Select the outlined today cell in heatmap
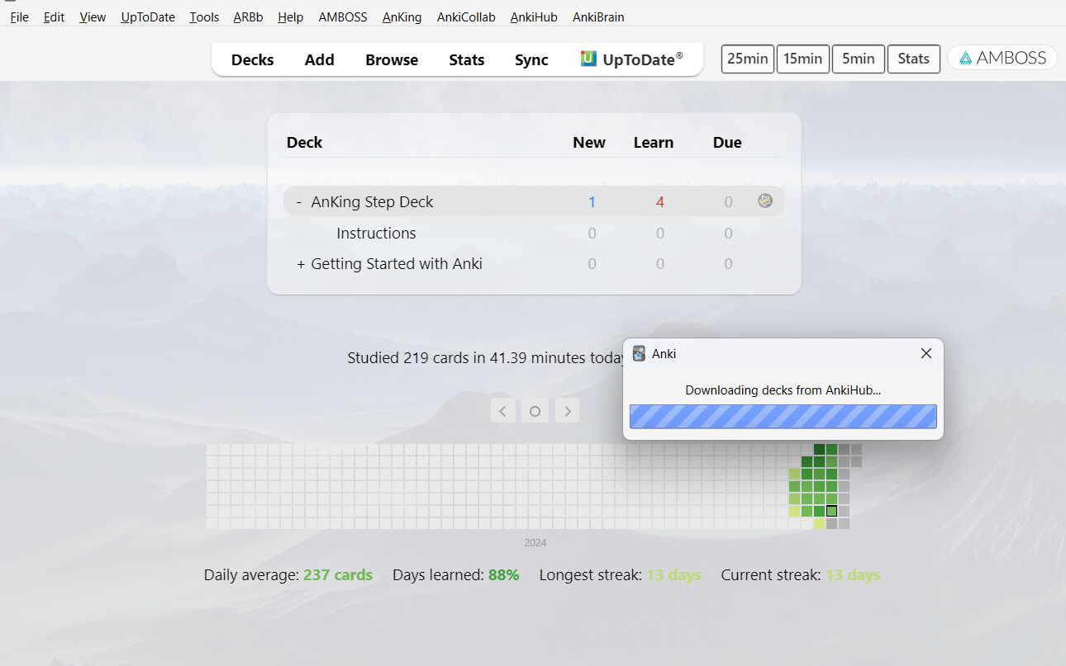The width and height of the screenshot is (1066, 666). [x=831, y=511]
